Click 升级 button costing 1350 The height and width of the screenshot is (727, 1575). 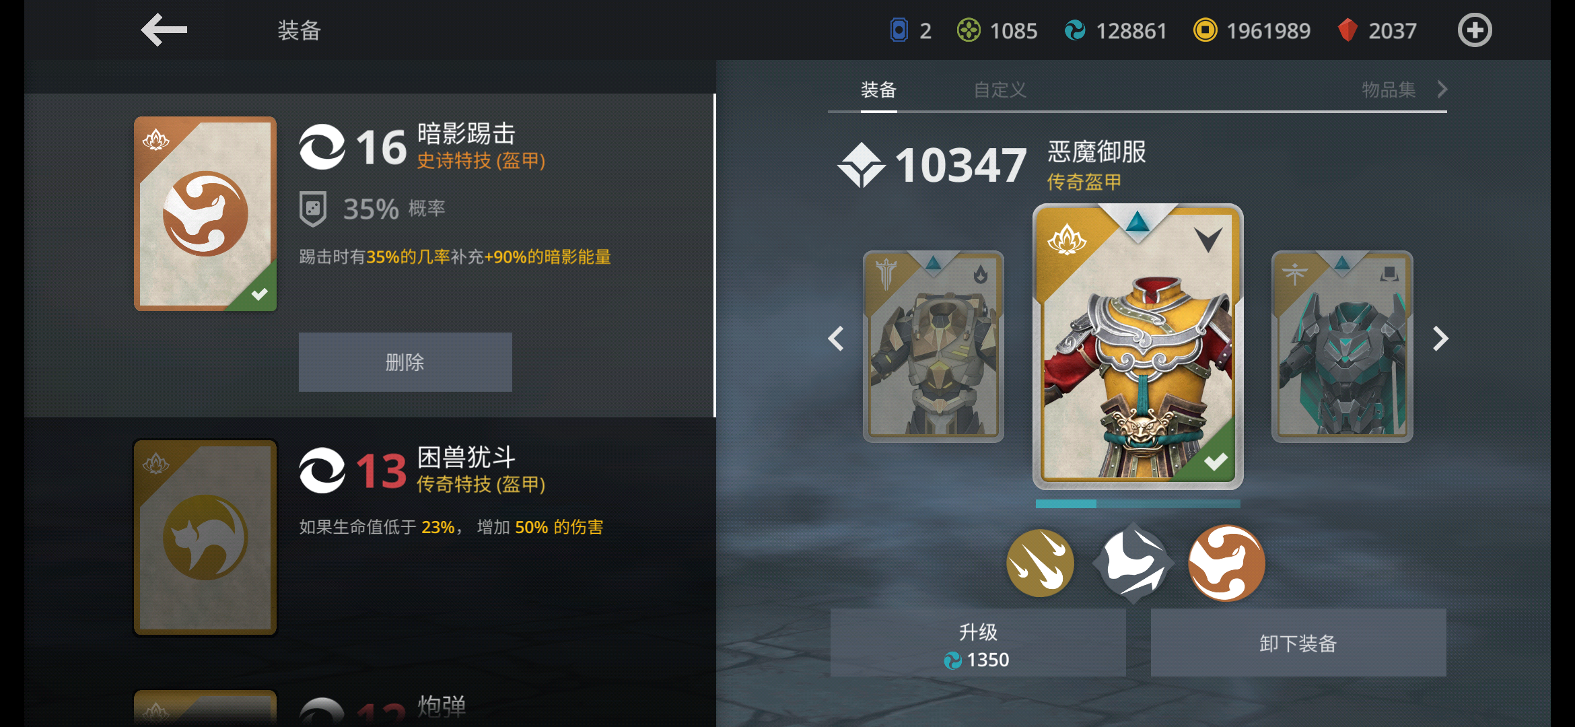click(x=978, y=643)
